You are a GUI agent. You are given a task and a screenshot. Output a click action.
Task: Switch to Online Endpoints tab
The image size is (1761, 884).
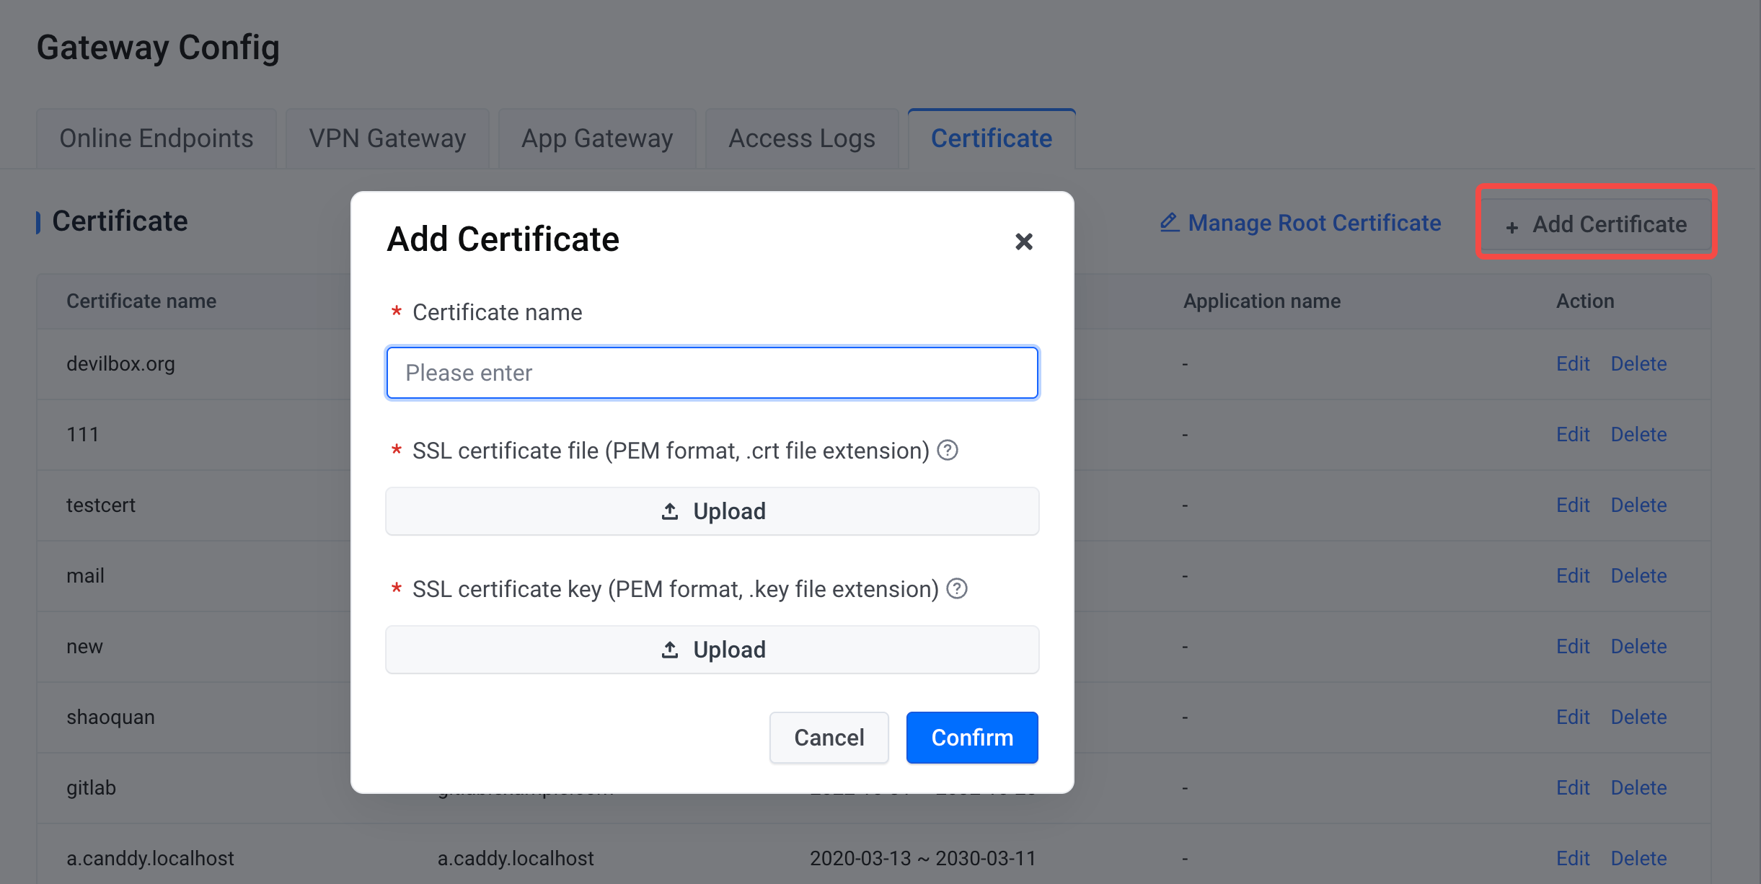pyautogui.click(x=156, y=138)
